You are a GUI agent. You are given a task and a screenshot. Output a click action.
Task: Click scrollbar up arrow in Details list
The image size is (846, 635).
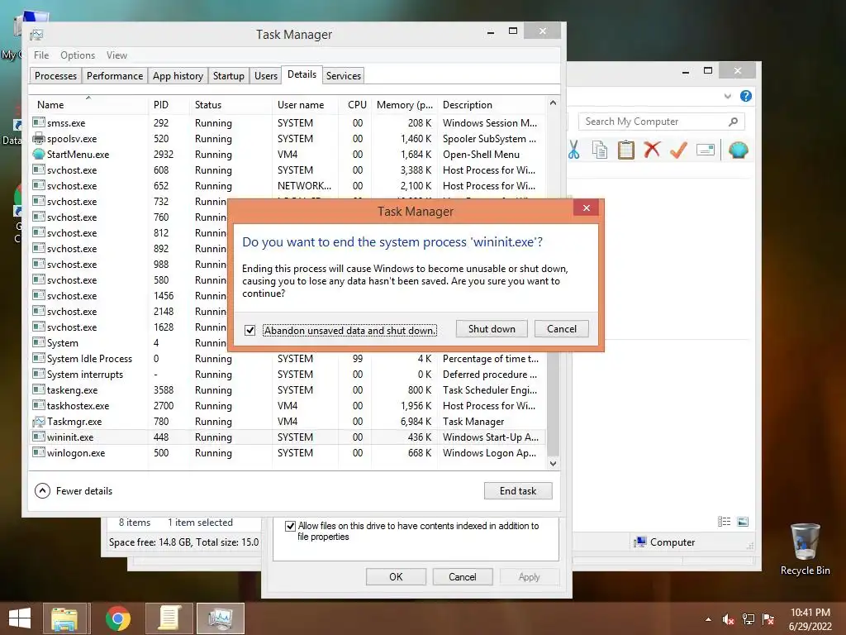click(553, 103)
